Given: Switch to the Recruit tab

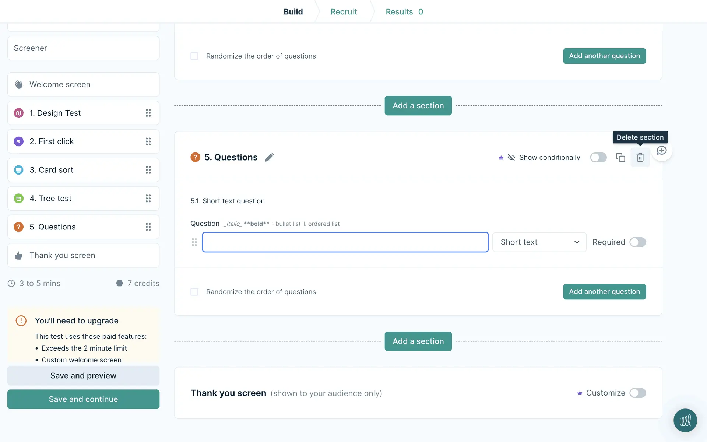Looking at the screenshot, I should point(344,12).
